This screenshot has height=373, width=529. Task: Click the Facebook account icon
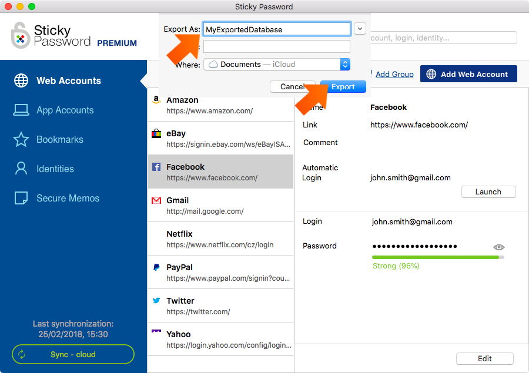[x=156, y=167]
